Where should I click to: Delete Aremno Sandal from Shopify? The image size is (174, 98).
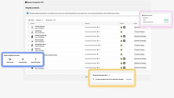pos(140,41)
